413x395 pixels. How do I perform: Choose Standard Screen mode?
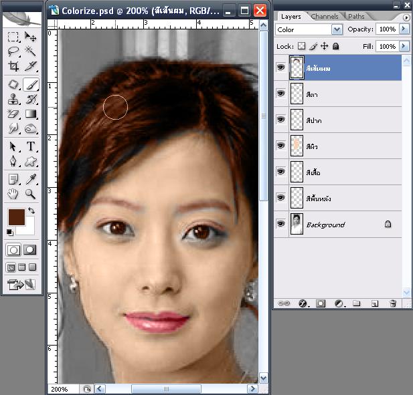pyautogui.click(x=11, y=267)
